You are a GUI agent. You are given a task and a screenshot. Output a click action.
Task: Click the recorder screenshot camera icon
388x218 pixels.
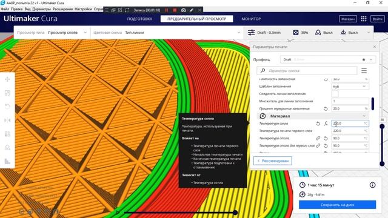click(x=183, y=10)
